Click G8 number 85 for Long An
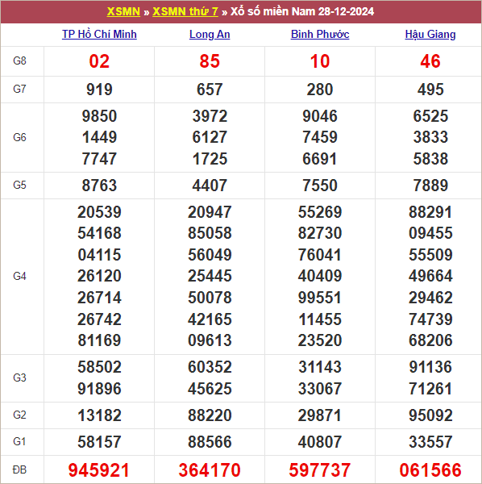This screenshot has width=482, height=484. coord(210,61)
